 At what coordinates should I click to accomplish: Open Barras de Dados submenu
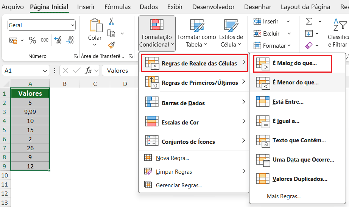click(x=195, y=103)
